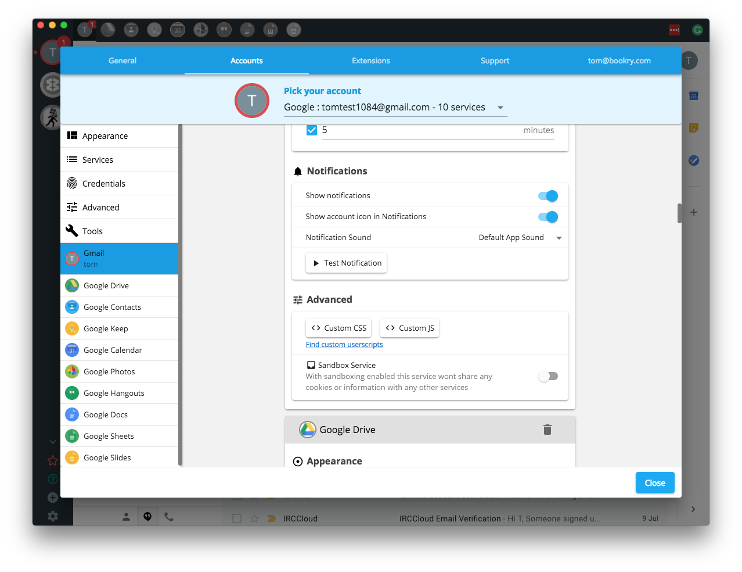742x572 pixels.
Task: Click Google Calendar icon in right side panel
Action: 694,95
